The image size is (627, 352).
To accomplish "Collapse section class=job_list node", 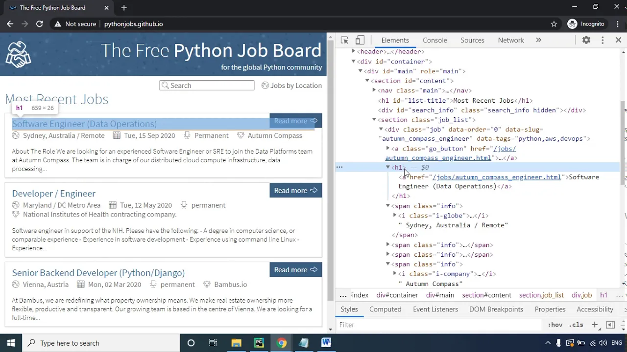I will (374, 119).
